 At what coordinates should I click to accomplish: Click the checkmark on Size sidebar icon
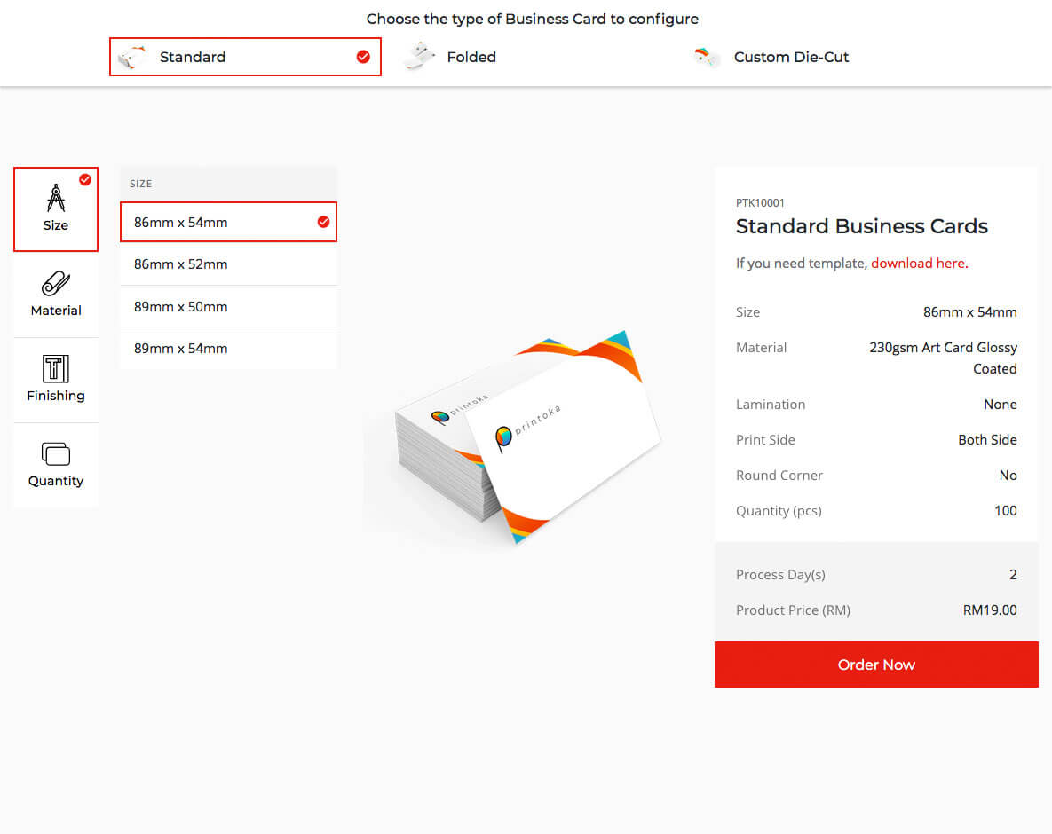pos(85,179)
